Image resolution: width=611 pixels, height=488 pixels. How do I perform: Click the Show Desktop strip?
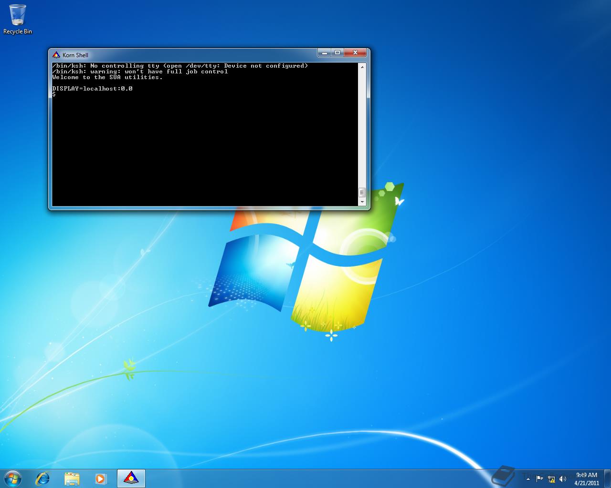point(607,478)
